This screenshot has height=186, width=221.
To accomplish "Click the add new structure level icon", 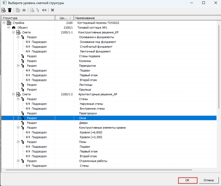I will click(x=3, y=10).
